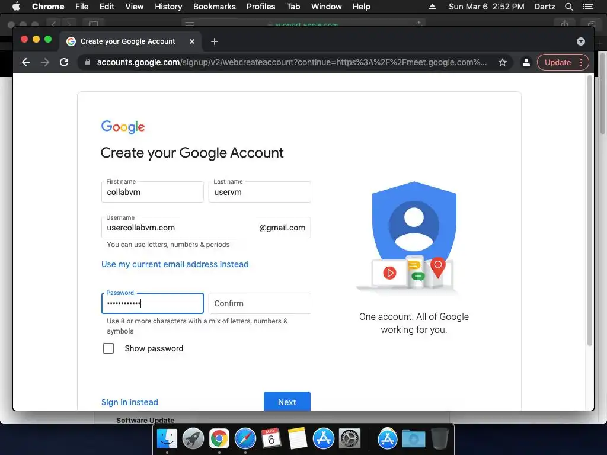This screenshot has width=607, height=455.
Task: Reload the page with refresh icon
Action: click(x=64, y=62)
